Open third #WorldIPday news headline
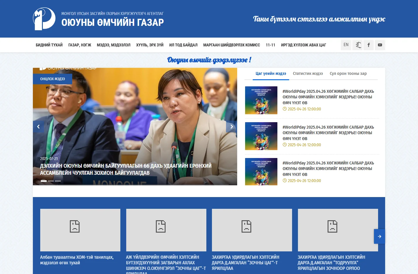 (x=328, y=169)
